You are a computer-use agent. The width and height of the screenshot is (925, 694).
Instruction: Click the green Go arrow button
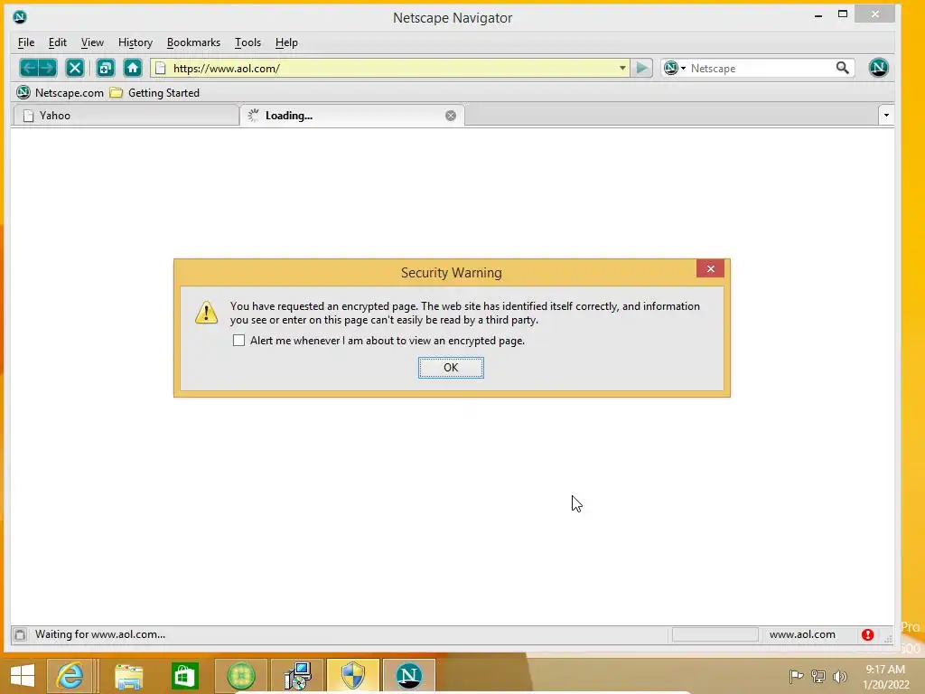[642, 68]
